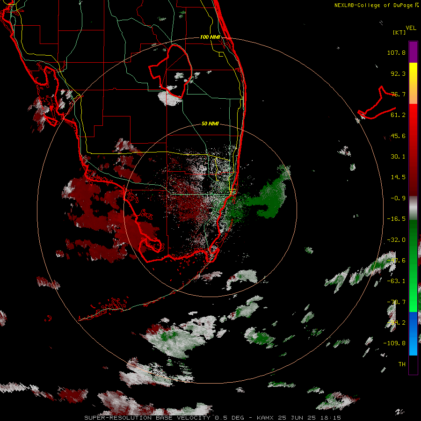Click the 107.8 velocity legend value
421x421 pixels.
[396, 52]
